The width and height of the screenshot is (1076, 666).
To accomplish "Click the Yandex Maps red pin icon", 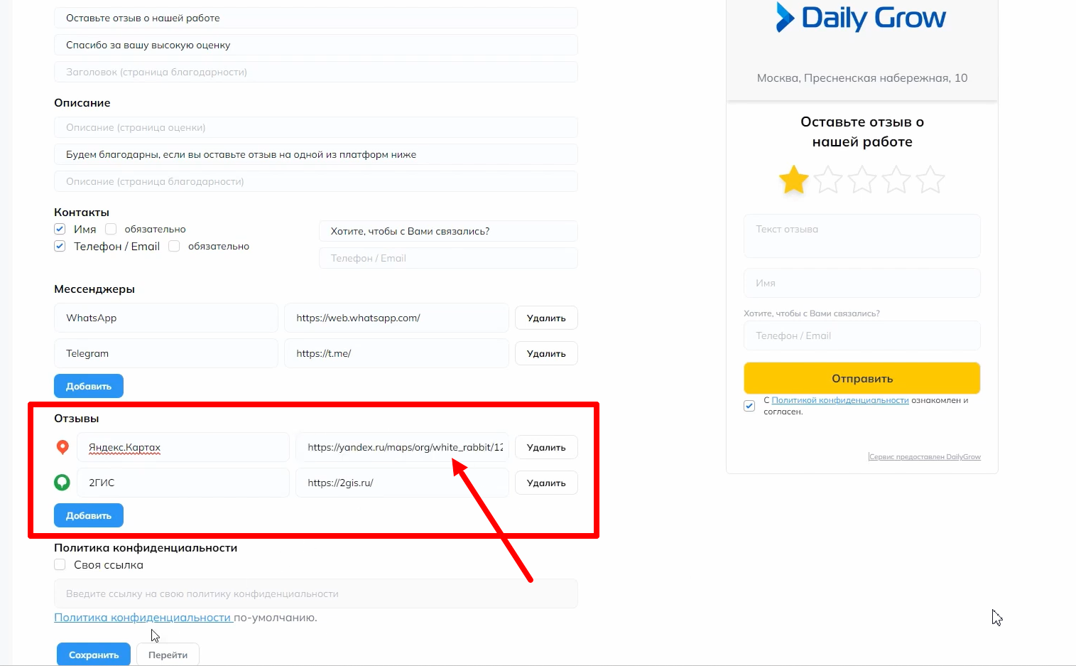I will pos(63,447).
